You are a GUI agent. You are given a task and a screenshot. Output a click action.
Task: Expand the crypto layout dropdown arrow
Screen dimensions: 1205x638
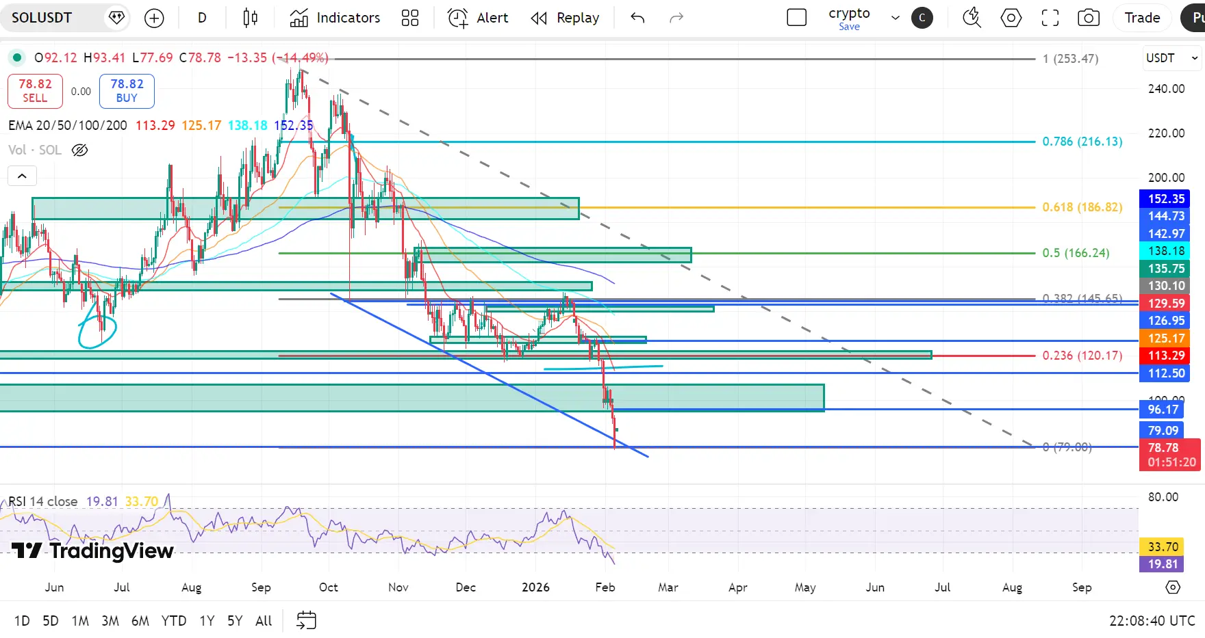tap(895, 18)
